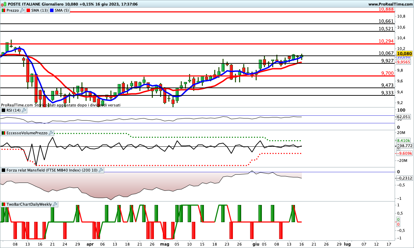Click the 9,2 price axis label

click(x=400, y=103)
